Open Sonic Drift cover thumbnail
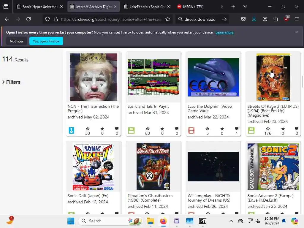Image resolution: width=304 pixels, height=228 pixels. tap(94, 167)
